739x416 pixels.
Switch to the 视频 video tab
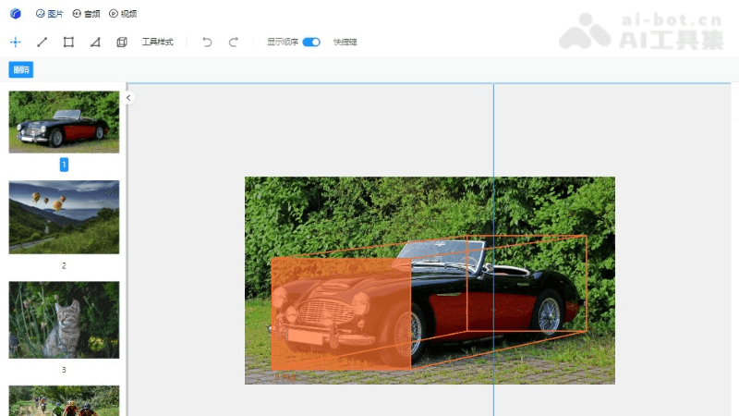(x=123, y=14)
